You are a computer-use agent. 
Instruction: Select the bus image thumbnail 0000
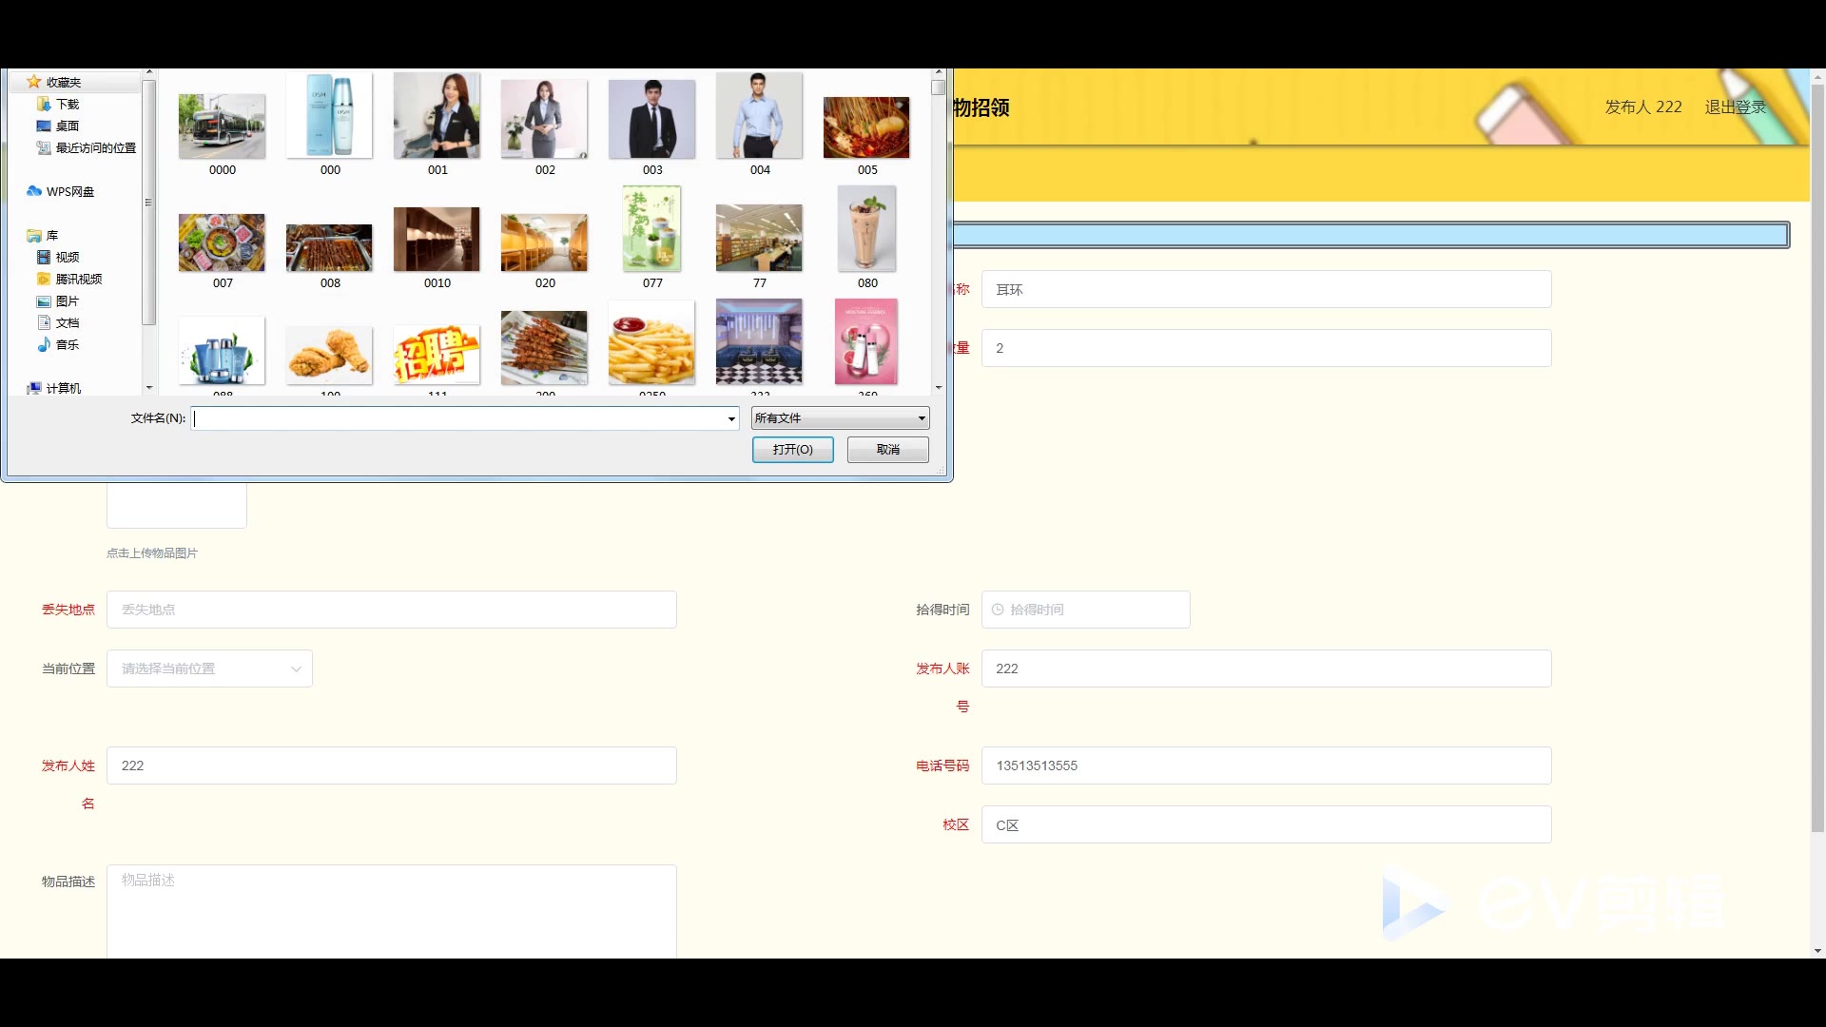pyautogui.click(x=222, y=126)
